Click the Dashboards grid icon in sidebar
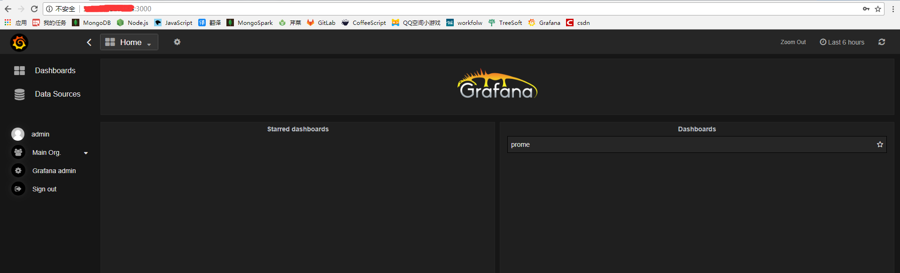The image size is (900, 273). coord(19,70)
